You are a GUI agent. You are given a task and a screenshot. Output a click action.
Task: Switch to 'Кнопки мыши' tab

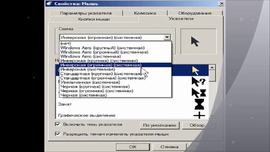point(94,19)
